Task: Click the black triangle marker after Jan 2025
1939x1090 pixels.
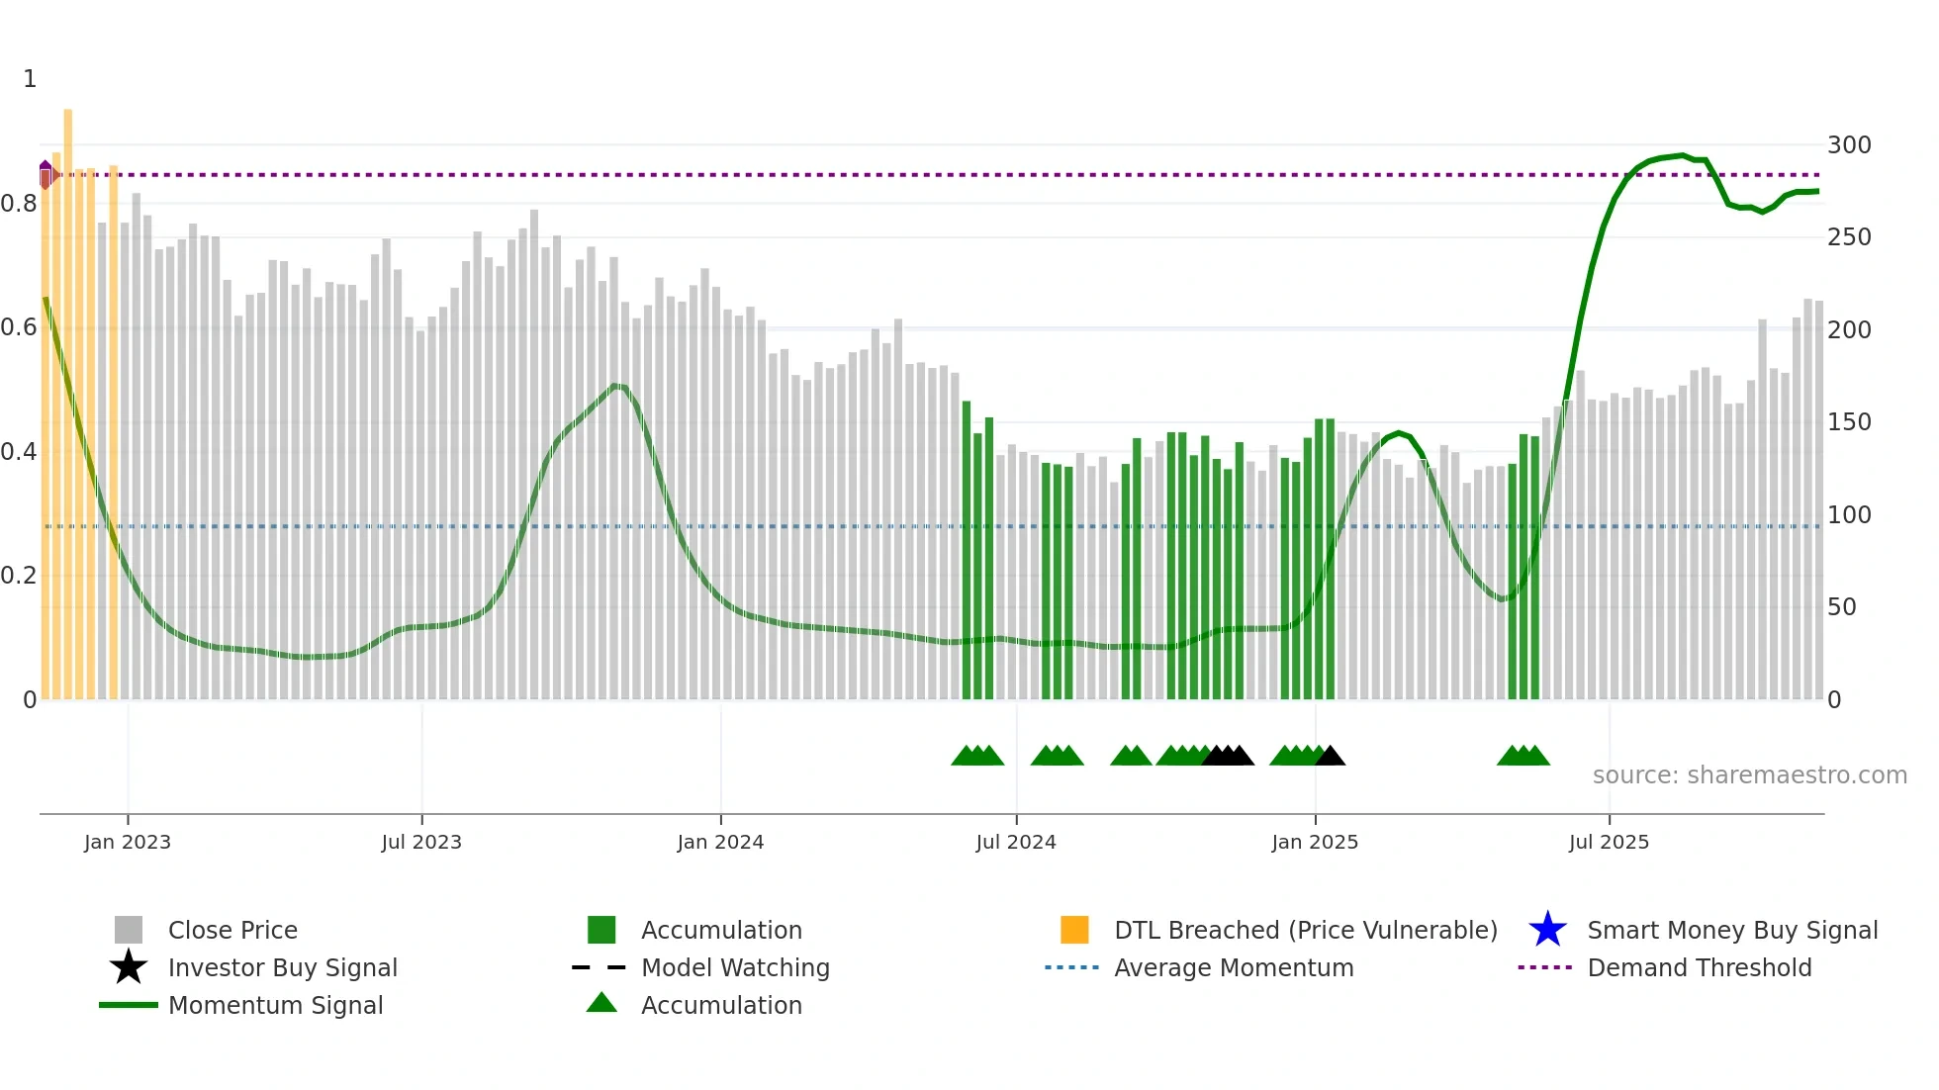Action: coord(1331,757)
